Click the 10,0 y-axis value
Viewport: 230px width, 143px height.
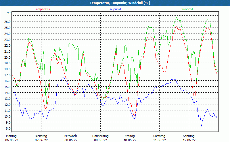[7, 116]
